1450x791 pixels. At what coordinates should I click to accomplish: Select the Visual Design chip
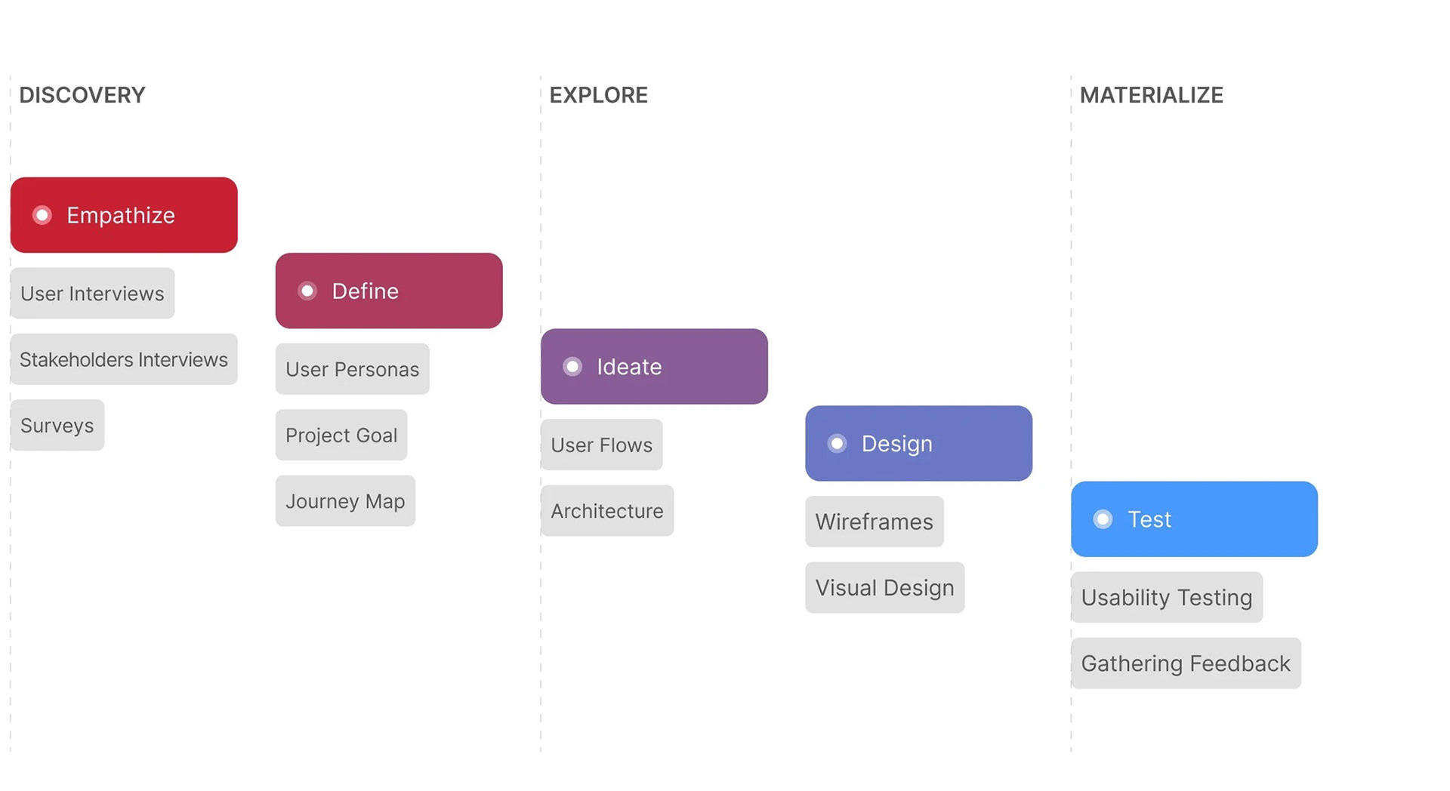885,587
